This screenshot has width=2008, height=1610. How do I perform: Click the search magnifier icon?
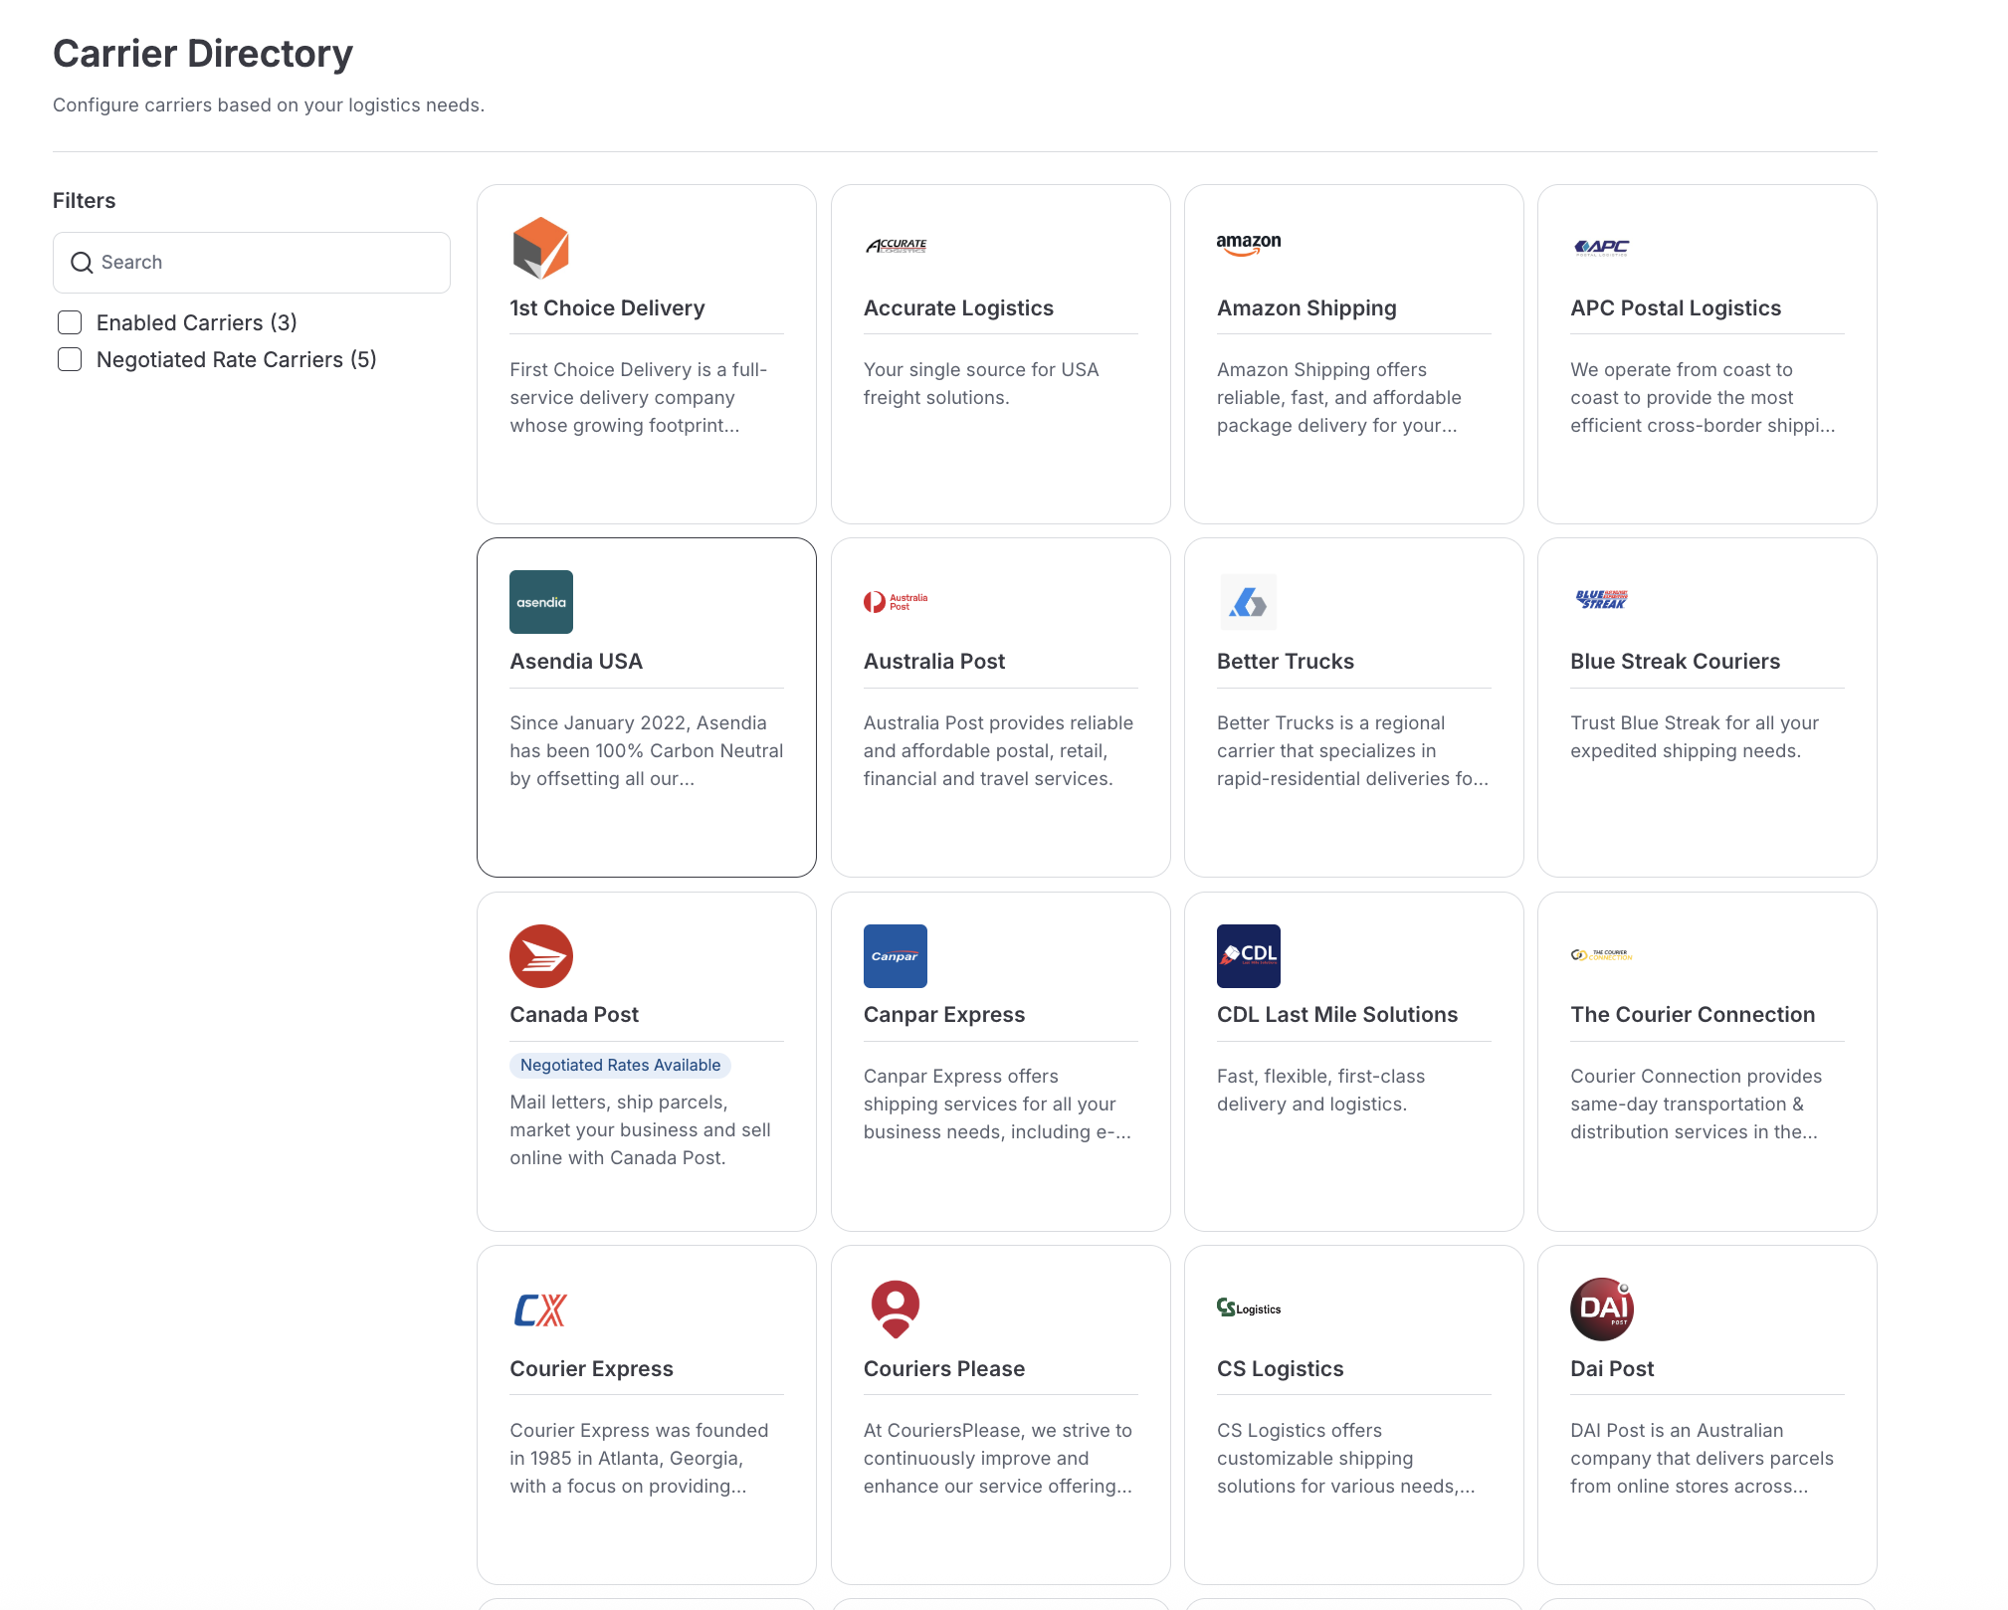pos(82,263)
